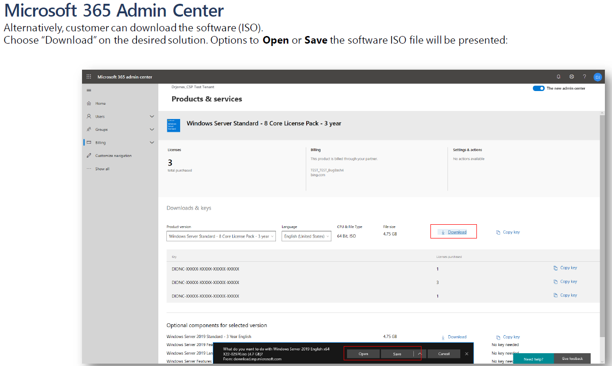Click Save in the download prompt
612x366 pixels.
point(397,354)
